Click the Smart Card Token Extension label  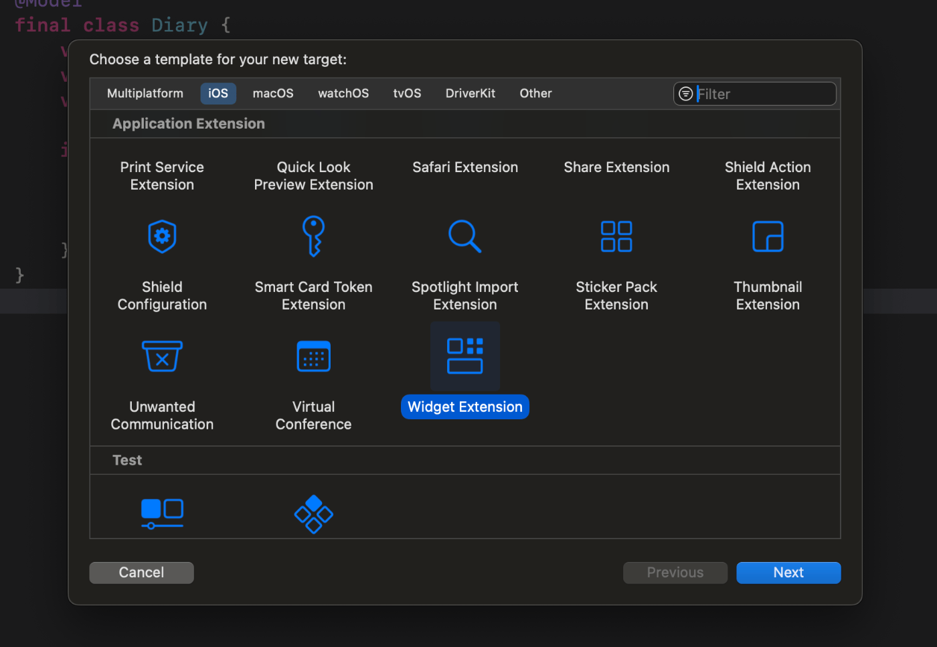tap(313, 296)
